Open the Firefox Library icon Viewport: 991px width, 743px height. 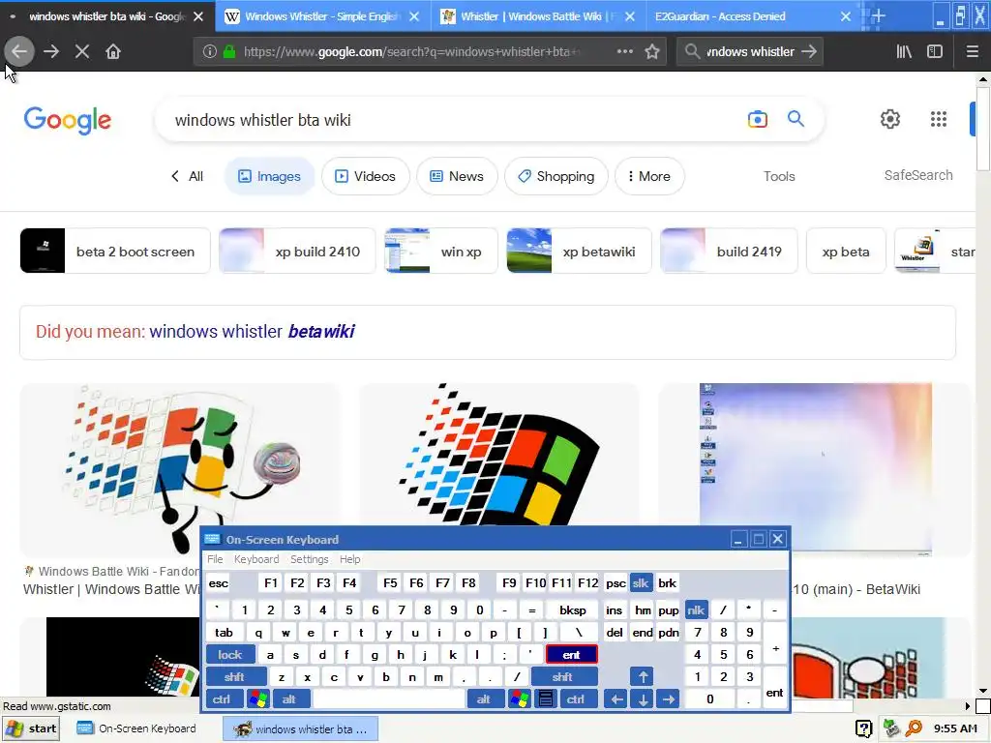904,51
